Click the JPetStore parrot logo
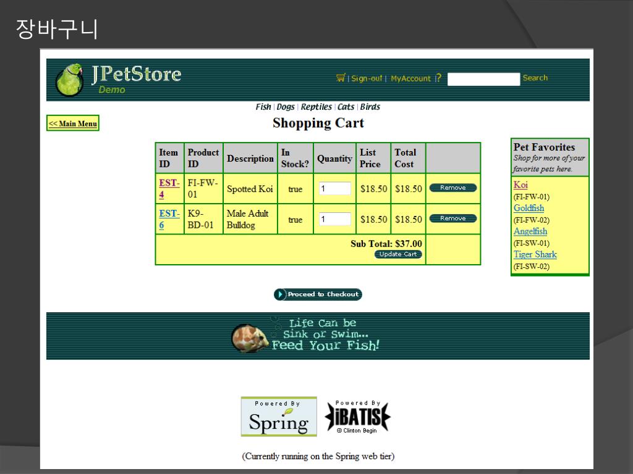Image resolution: width=633 pixels, height=474 pixels. [70, 80]
